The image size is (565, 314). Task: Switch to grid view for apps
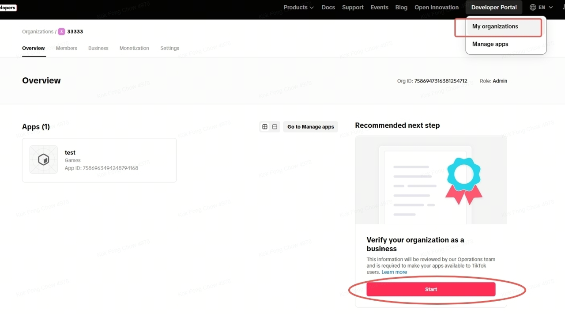[x=265, y=127]
